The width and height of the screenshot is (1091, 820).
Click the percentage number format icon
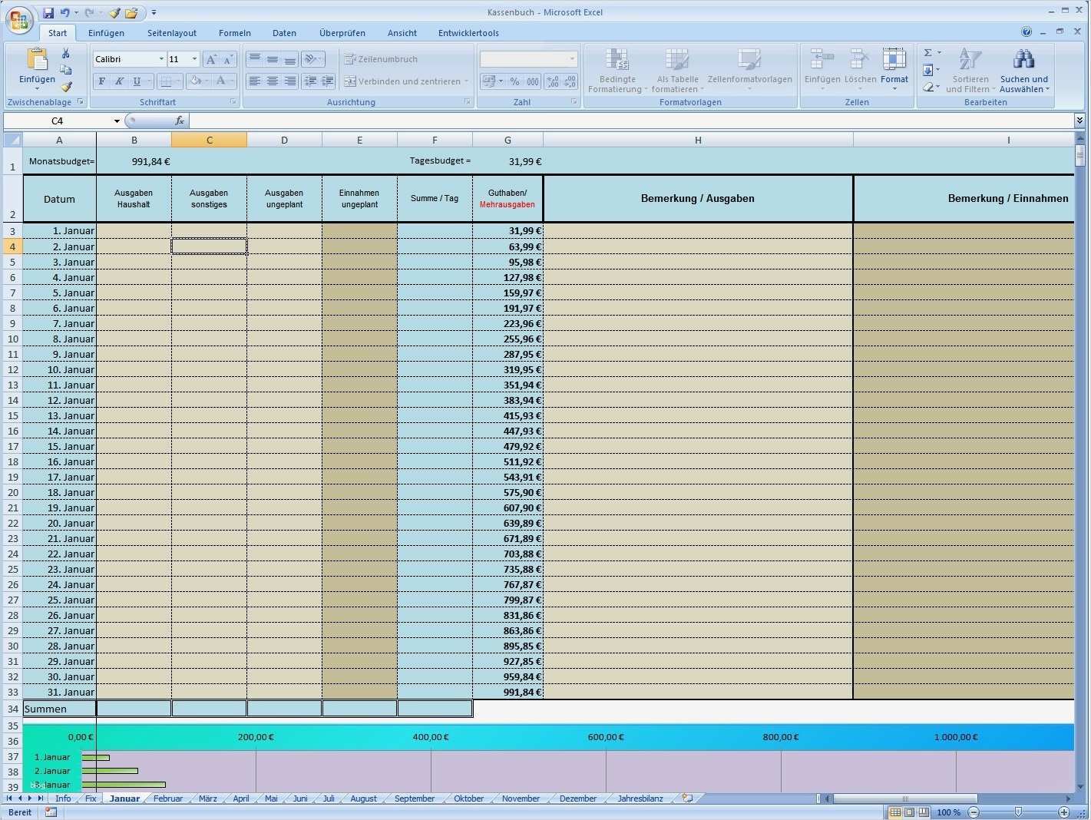pyautogui.click(x=514, y=81)
